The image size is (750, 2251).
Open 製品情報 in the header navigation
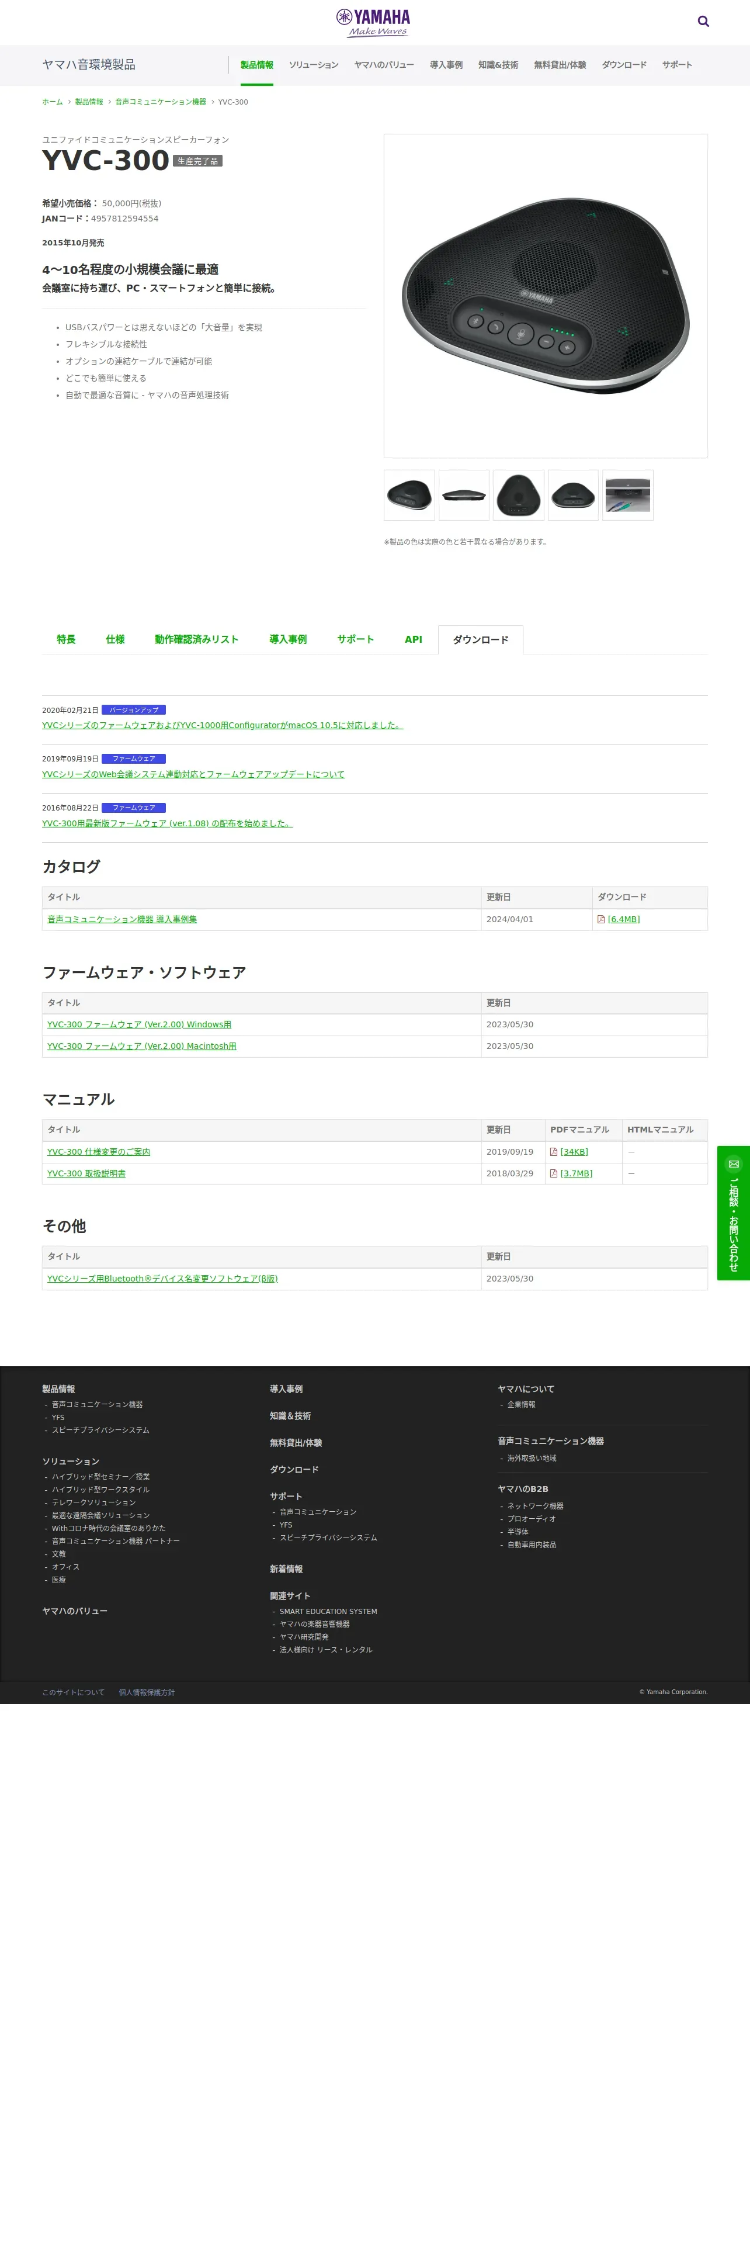(x=256, y=65)
